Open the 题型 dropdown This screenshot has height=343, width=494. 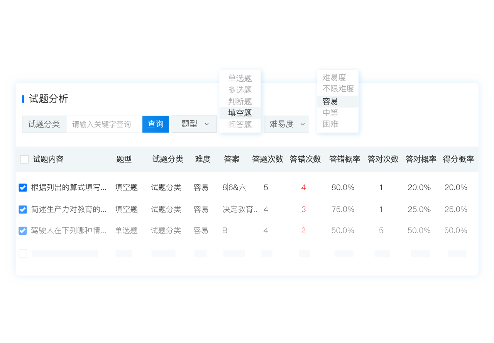tap(194, 124)
